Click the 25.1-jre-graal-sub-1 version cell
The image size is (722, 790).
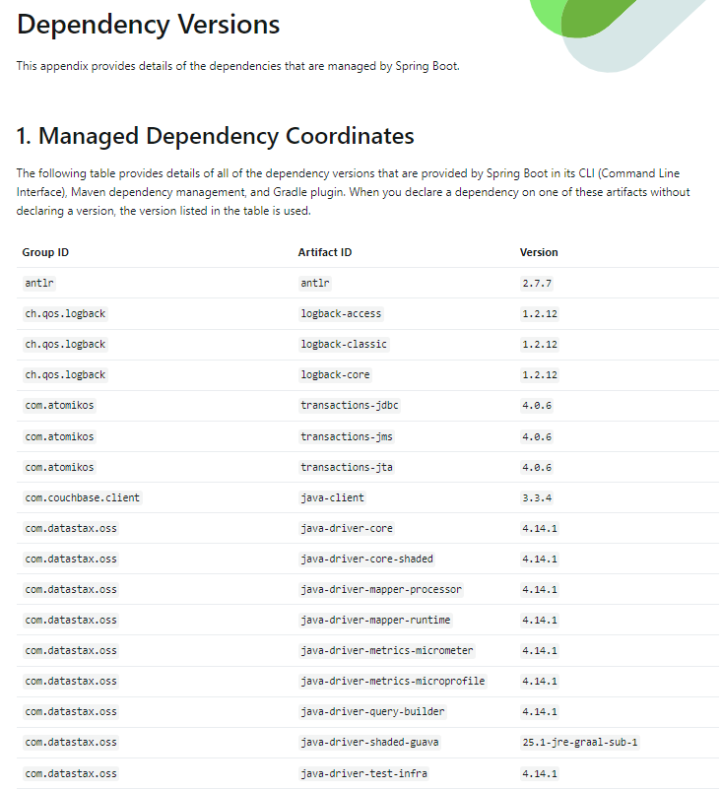[x=580, y=742]
